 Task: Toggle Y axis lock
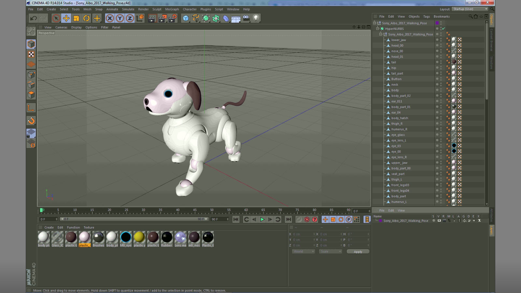tap(120, 18)
